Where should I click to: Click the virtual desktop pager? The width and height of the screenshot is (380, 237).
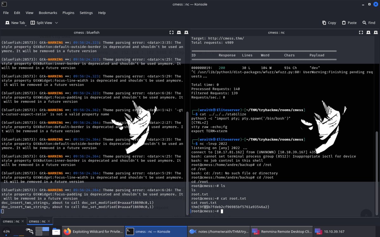point(42,231)
